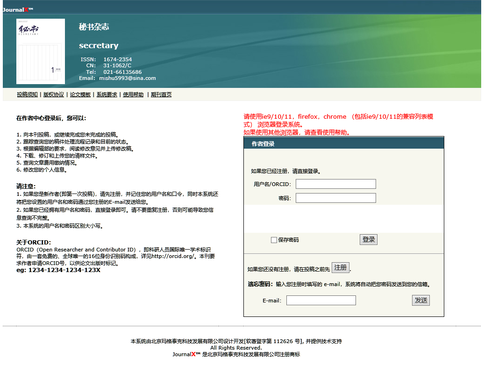Open the 秘书 journal cover thumbnail
484x366 pixels.
tap(41, 51)
